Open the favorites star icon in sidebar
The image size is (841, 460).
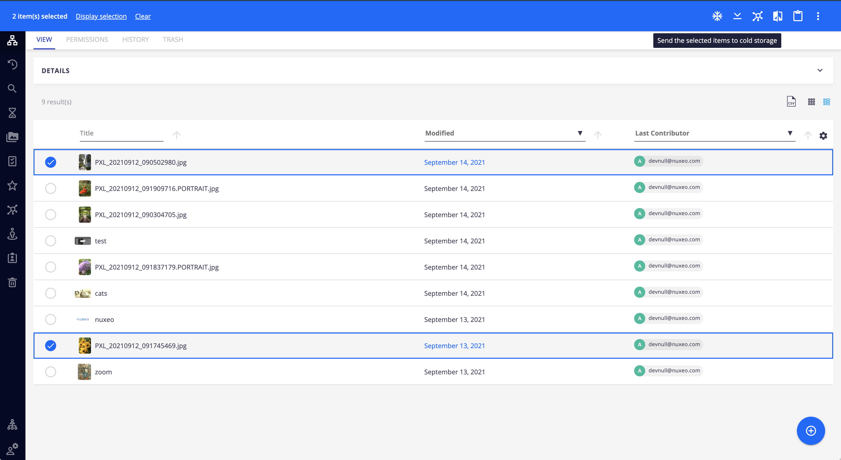(x=12, y=185)
